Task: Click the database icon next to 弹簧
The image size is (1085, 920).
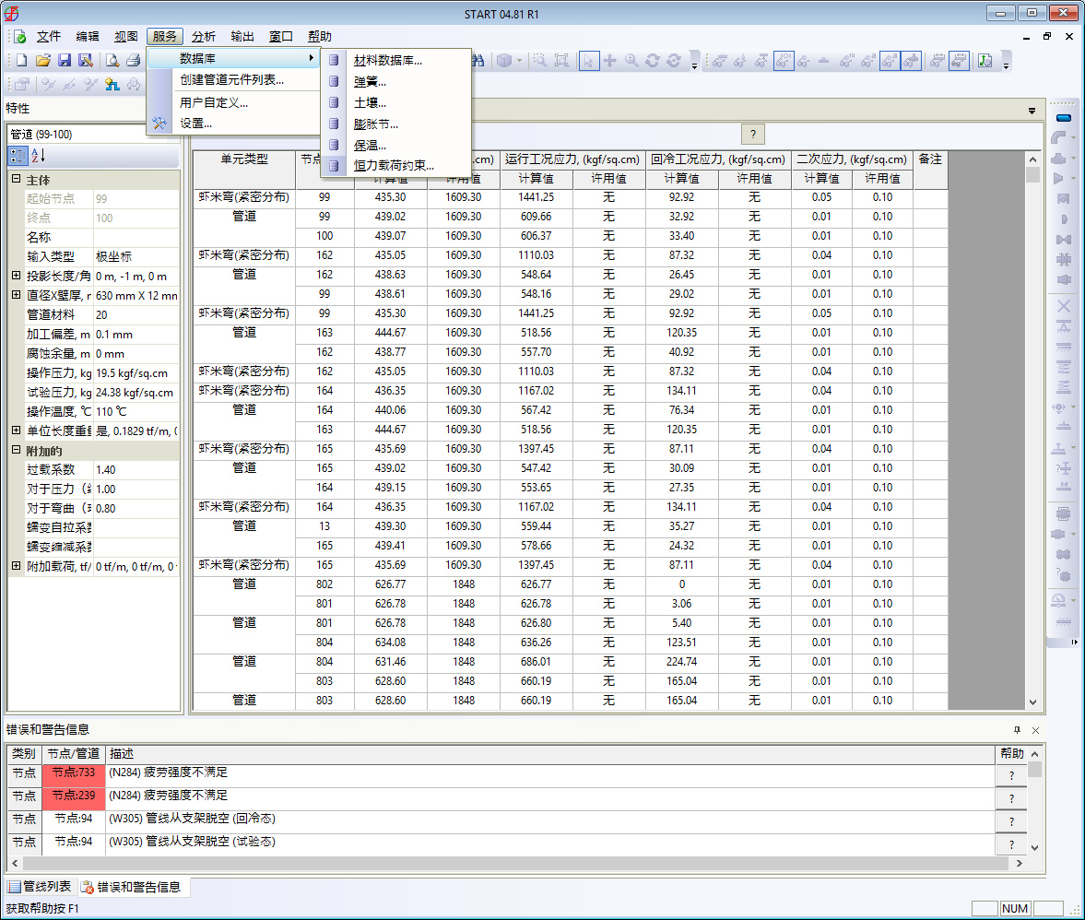Action: pos(335,82)
